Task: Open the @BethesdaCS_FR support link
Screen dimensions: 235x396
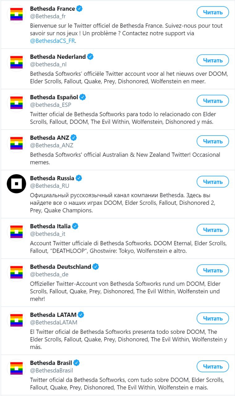Action: click(53, 41)
